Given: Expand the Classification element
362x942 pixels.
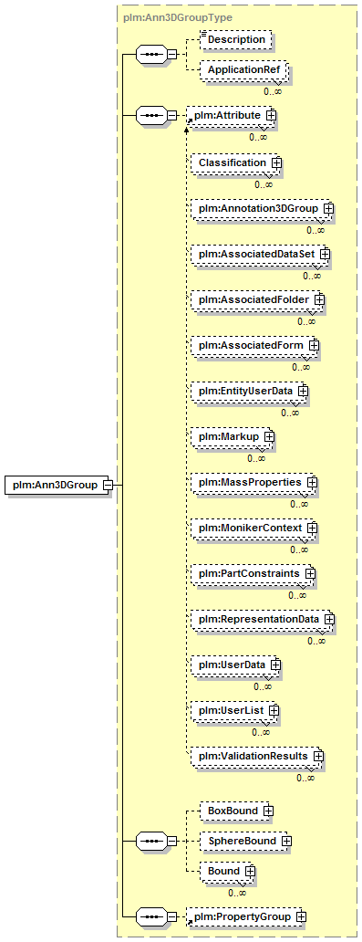Looking at the screenshot, I should point(277,162).
